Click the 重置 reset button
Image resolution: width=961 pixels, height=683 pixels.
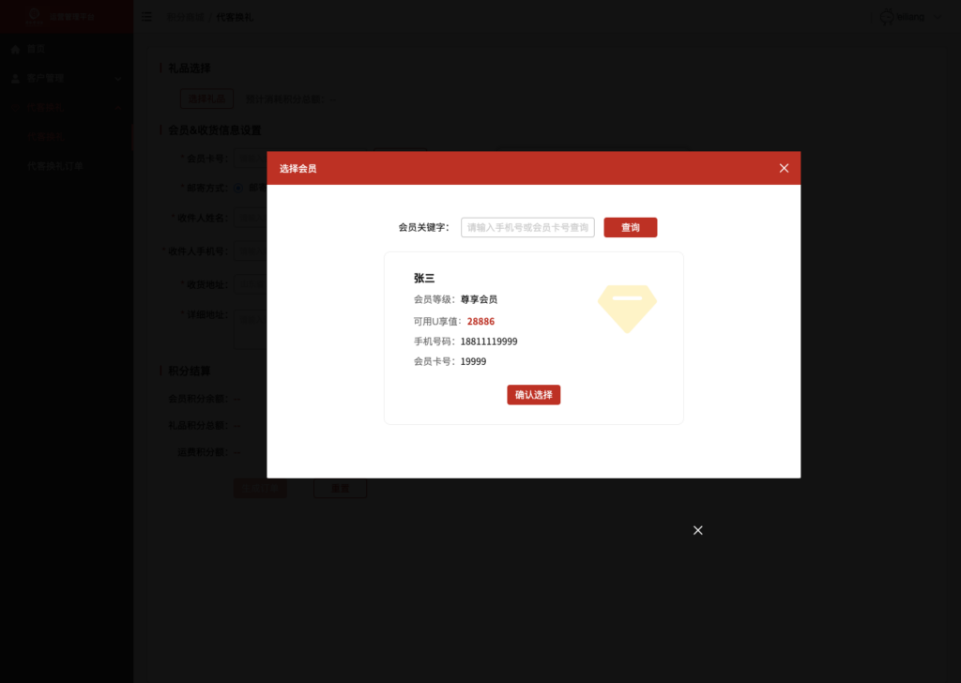point(340,488)
